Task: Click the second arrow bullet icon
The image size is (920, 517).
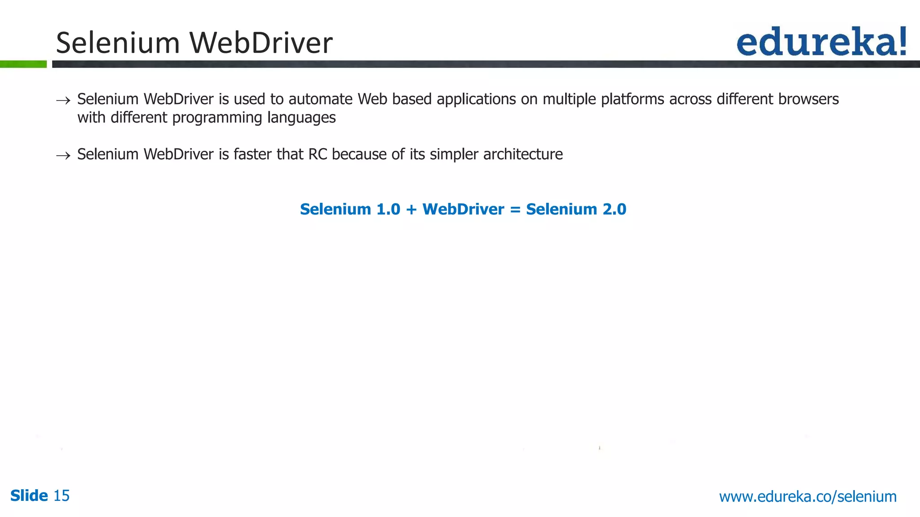Action: point(63,156)
